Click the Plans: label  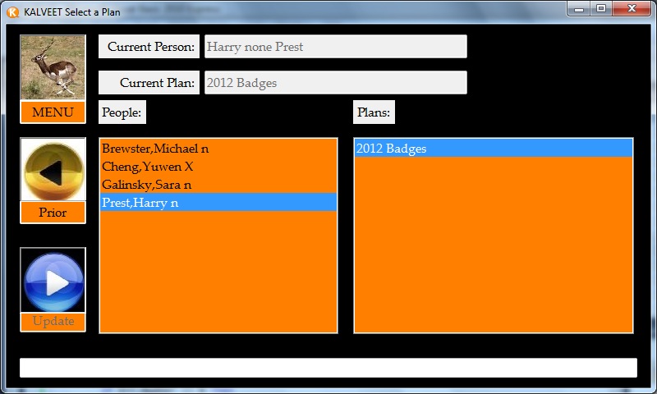coord(374,112)
